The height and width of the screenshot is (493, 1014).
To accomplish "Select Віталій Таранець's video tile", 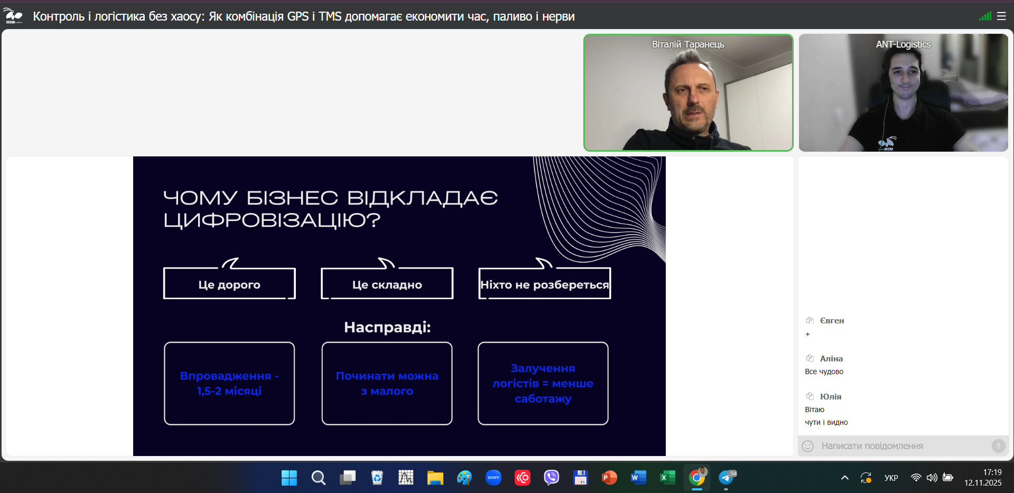I will (688, 93).
